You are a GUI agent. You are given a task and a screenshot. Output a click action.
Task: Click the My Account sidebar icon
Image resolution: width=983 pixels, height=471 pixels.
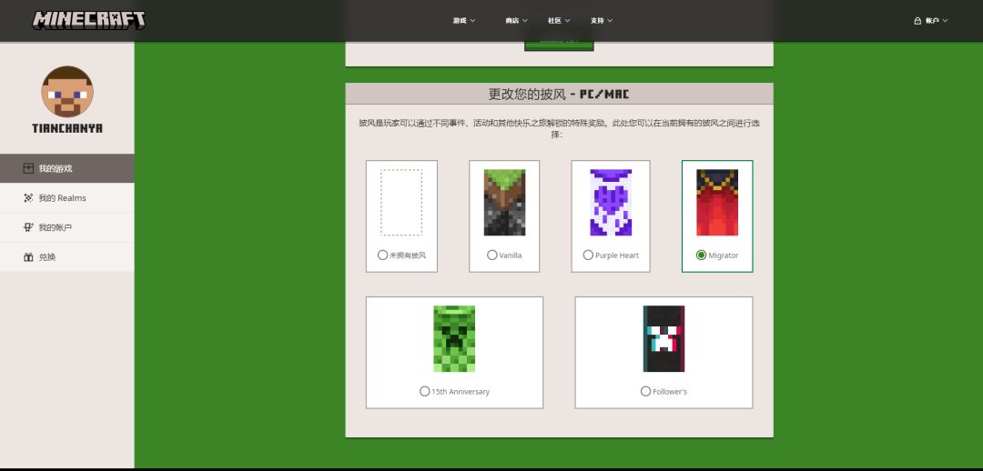point(28,227)
